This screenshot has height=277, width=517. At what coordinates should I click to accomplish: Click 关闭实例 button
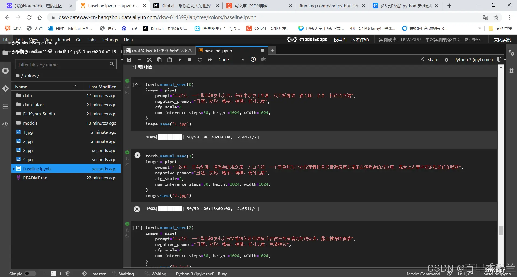tap(502, 40)
